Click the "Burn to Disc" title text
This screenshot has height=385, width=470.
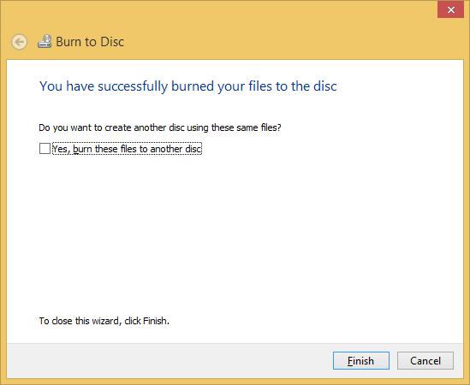tap(90, 42)
